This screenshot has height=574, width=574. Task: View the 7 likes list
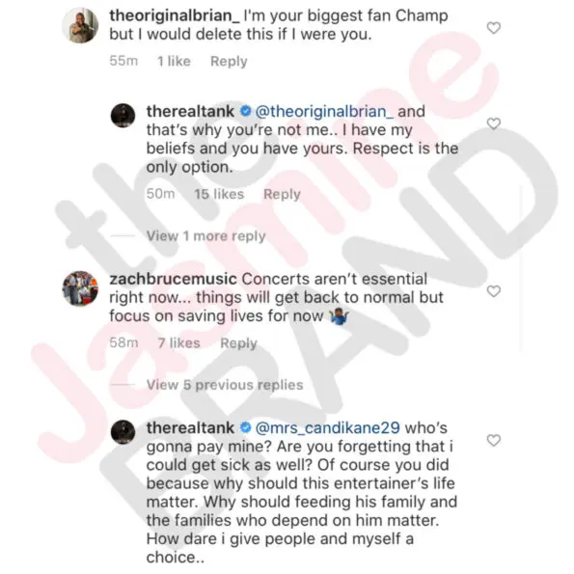pyautogui.click(x=178, y=343)
